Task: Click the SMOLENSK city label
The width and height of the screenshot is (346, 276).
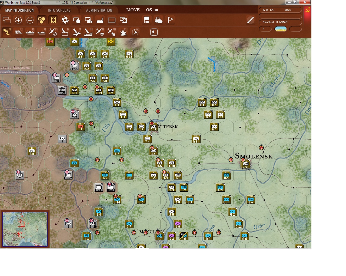Action: tap(254, 156)
